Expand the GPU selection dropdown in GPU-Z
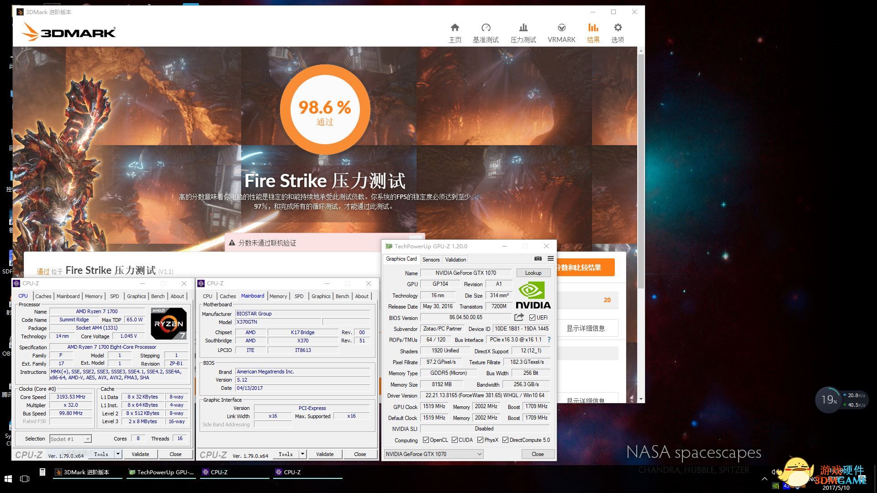The width and height of the screenshot is (877, 493). tap(479, 454)
